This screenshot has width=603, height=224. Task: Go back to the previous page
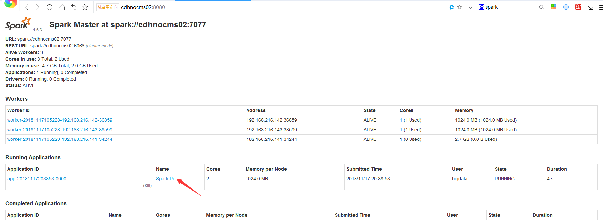[27, 7]
